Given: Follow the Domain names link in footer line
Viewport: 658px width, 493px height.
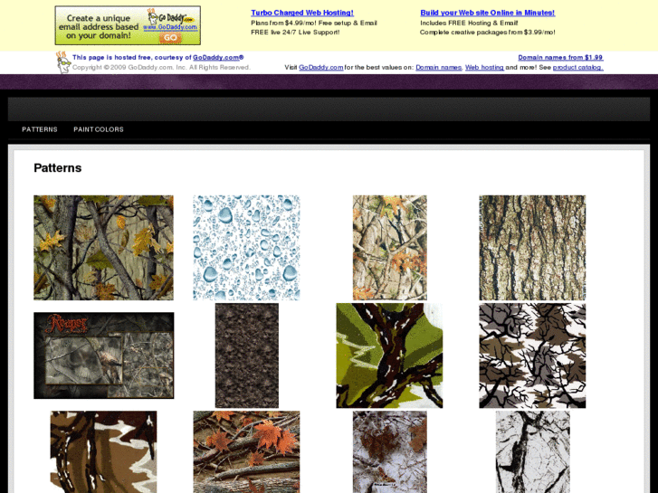Looking at the screenshot, I should click(439, 67).
